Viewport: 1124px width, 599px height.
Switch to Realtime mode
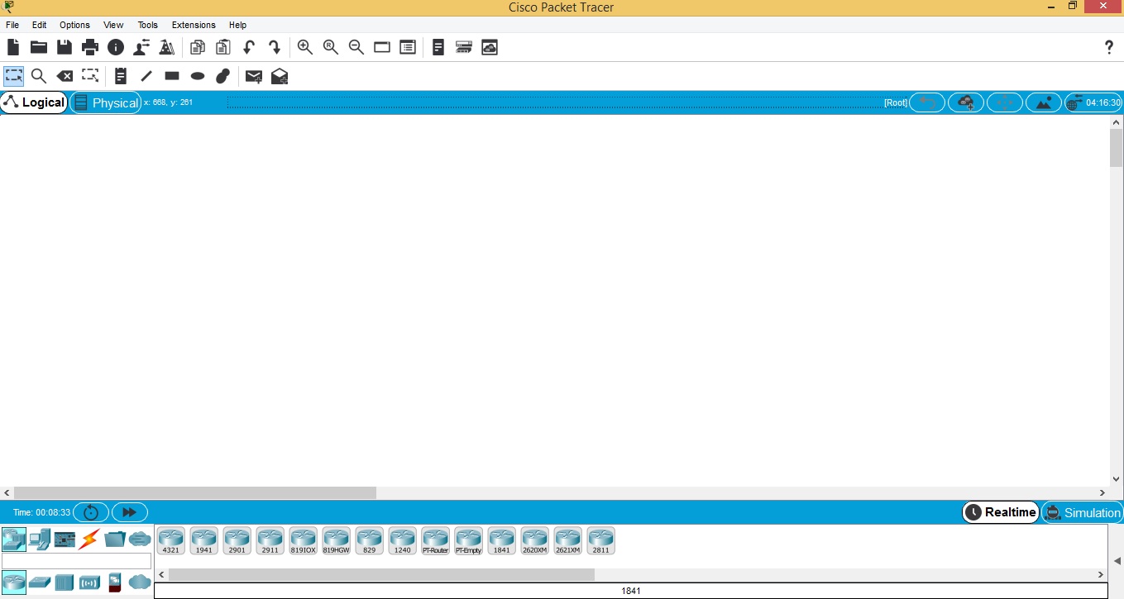click(1001, 512)
